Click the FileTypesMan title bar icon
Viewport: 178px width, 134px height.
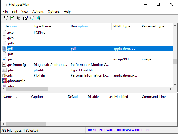point(5,5)
